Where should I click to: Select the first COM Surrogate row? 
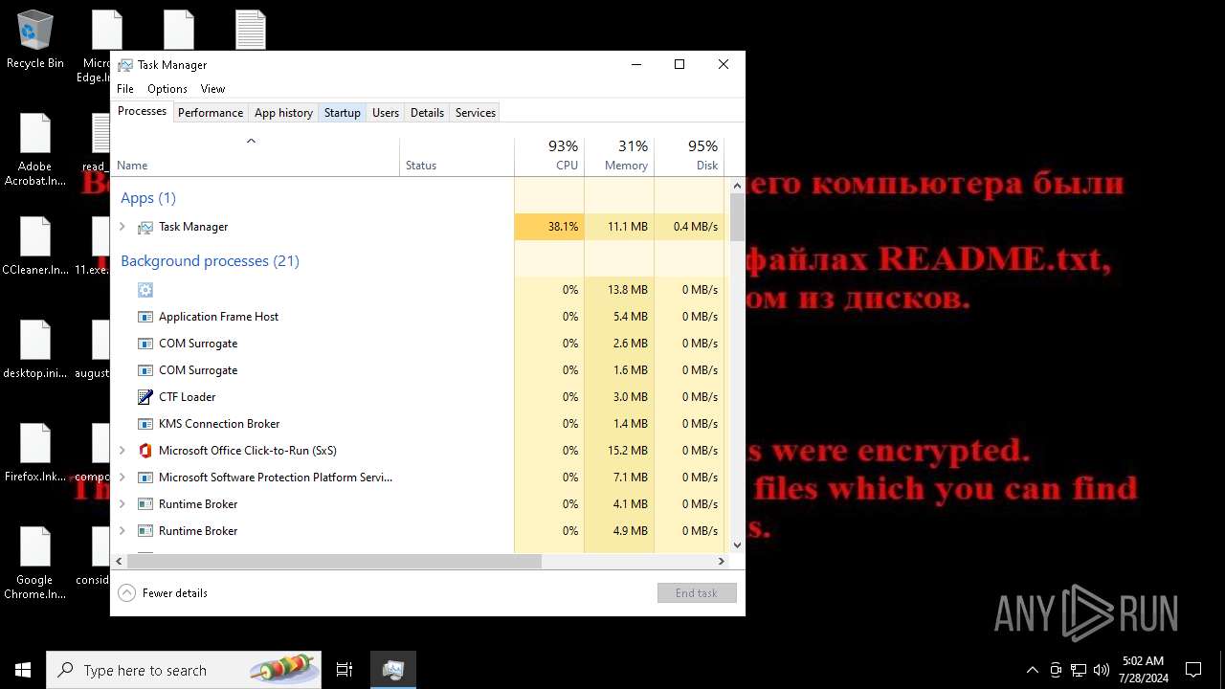click(x=418, y=344)
